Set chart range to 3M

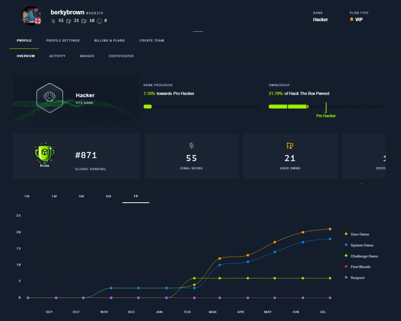[81, 196]
